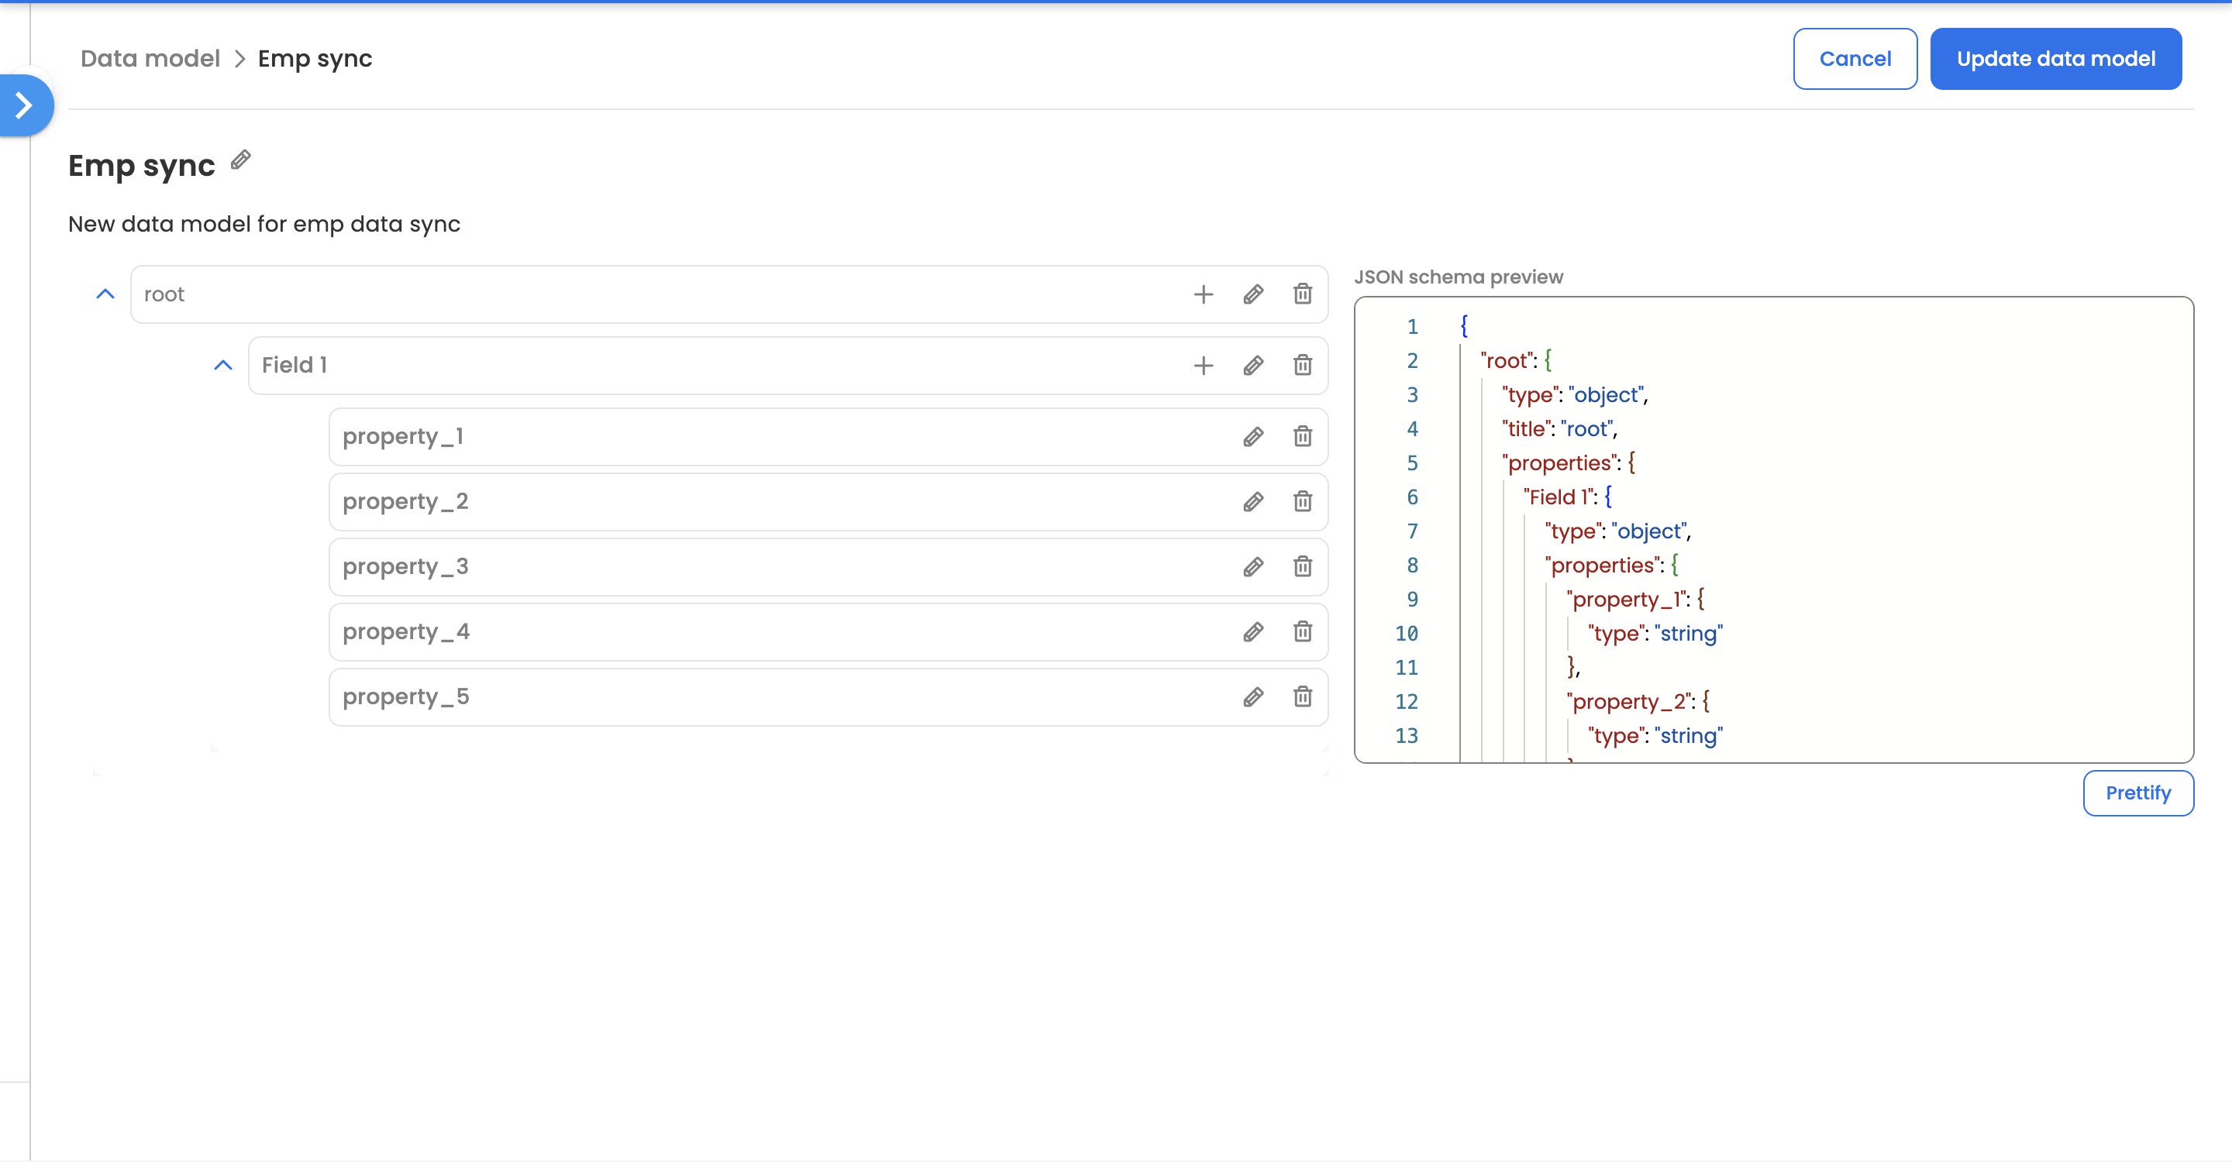The height and width of the screenshot is (1162, 2232).
Task: Edit the root node
Action: (1253, 294)
